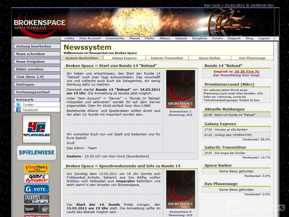Open the Allianz menu
Screen dimensions: 289x217
(165, 38)
